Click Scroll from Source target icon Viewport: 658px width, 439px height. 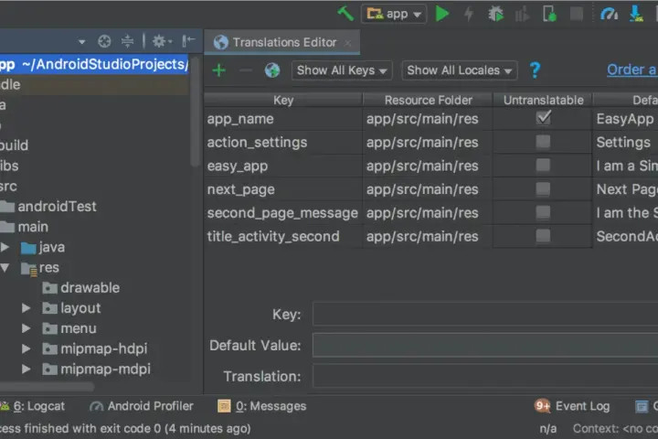point(104,41)
